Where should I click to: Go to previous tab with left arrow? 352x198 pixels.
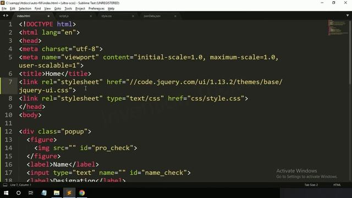pyautogui.click(x=4, y=15)
